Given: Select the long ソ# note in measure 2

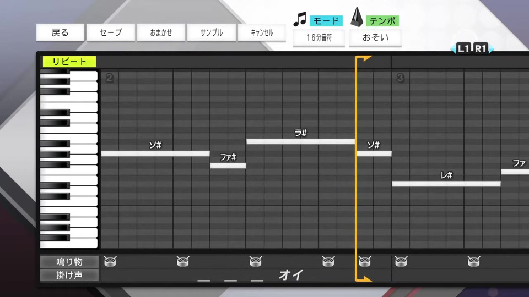Looking at the screenshot, I should point(155,153).
